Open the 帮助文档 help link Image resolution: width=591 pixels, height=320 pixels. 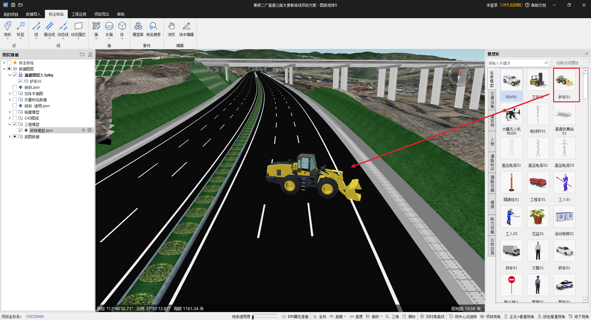point(538,5)
